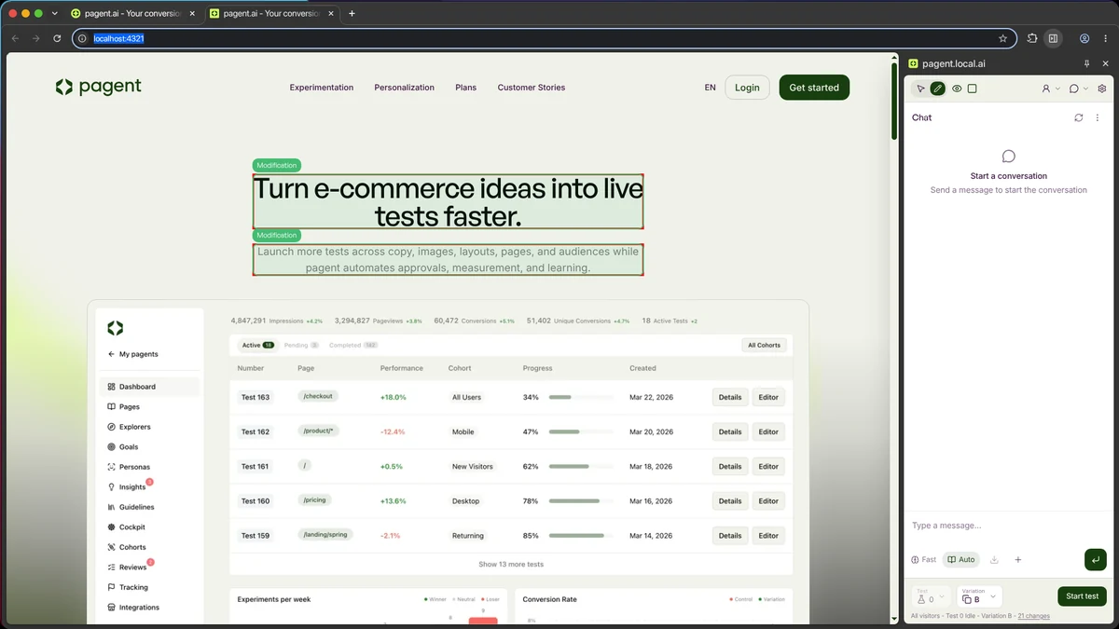Open the user account dropdown
Image resolution: width=1119 pixels, height=629 pixels.
point(1051,89)
